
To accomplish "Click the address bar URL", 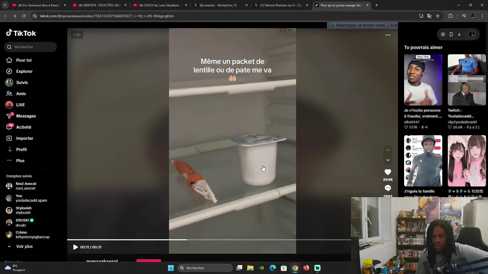I will [x=107, y=16].
